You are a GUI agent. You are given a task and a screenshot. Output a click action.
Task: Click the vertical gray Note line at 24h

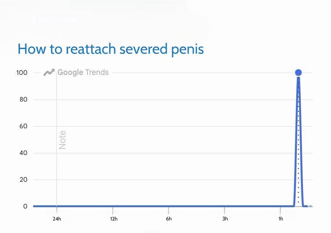coord(56,139)
